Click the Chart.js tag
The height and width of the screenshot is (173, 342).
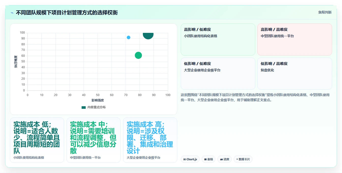tap(190, 159)
